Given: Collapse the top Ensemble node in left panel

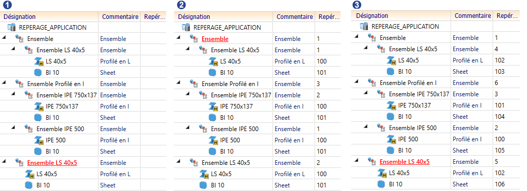Looking at the screenshot, I should pyautogui.click(x=4, y=37).
